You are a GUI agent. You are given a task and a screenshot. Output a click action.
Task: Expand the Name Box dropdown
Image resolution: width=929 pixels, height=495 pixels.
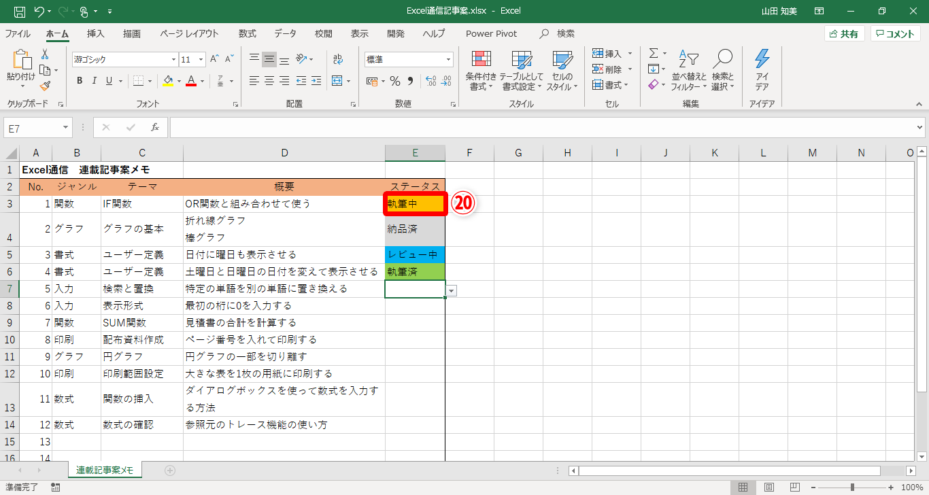(x=66, y=127)
